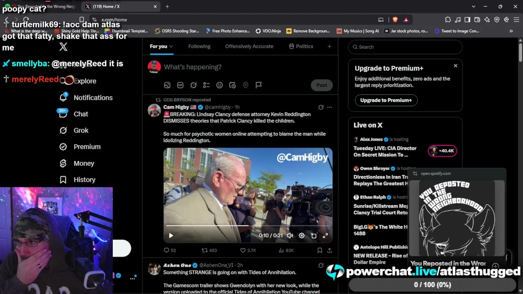
Task: Add a new timeline tab with plus
Action: (x=329, y=47)
